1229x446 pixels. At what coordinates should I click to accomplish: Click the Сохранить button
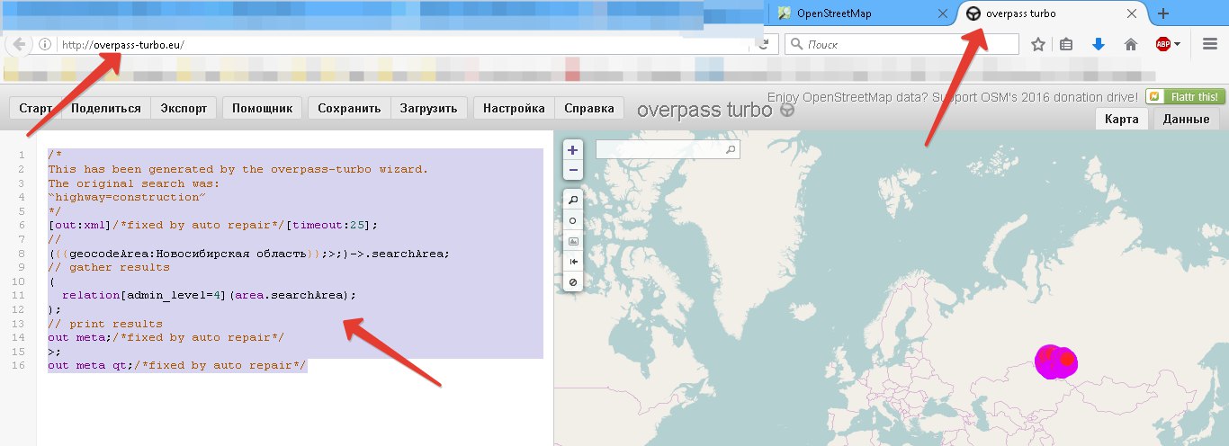tap(349, 108)
